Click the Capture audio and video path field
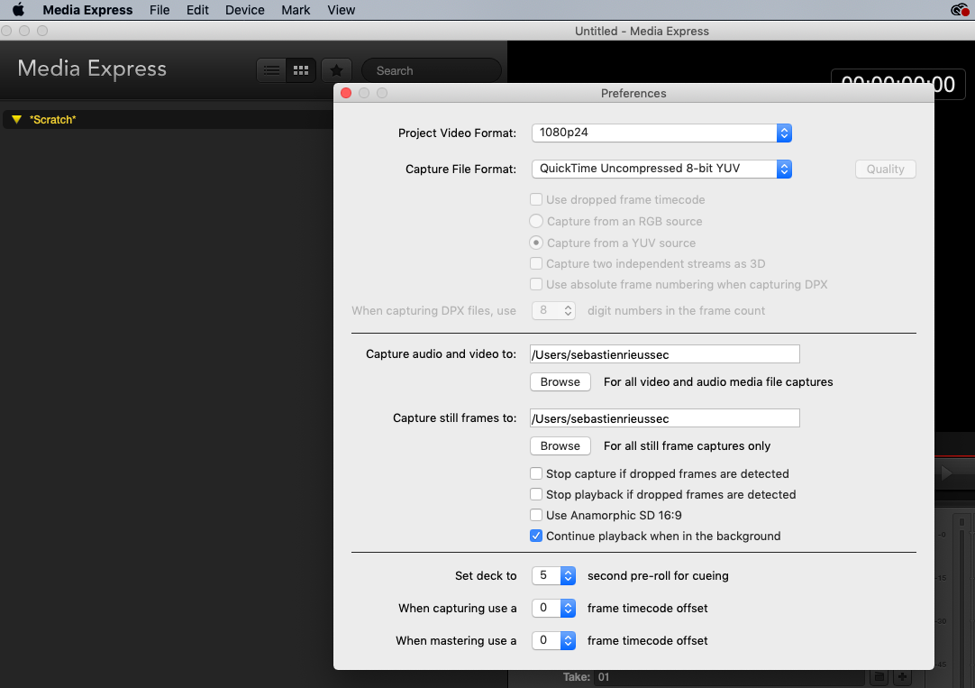975x688 pixels. click(x=665, y=354)
